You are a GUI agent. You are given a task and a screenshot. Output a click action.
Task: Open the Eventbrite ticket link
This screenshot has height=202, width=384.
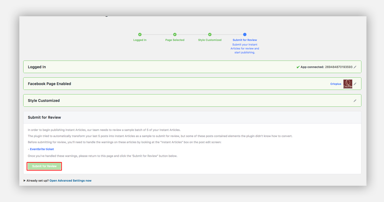[42, 149]
